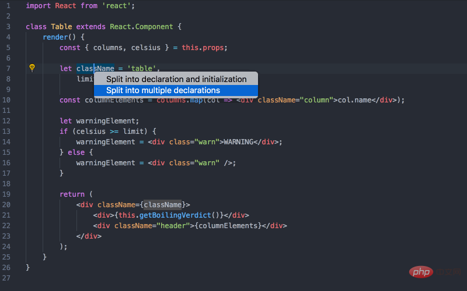Click the WARNING text on line 14

(x=238, y=142)
